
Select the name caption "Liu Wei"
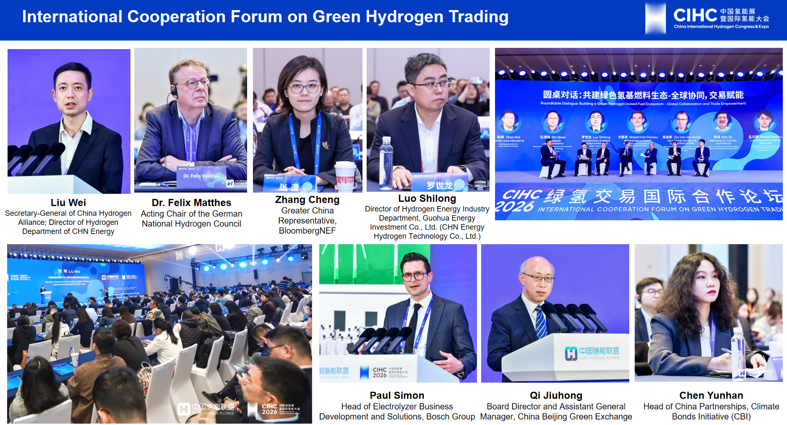(68, 203)
